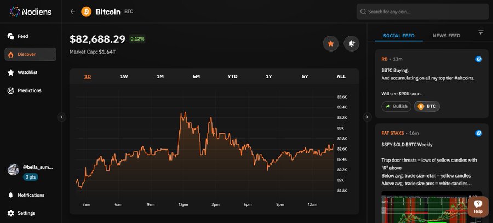
Task: Open the feed filter icon
Action: click(x=481, y=32)
